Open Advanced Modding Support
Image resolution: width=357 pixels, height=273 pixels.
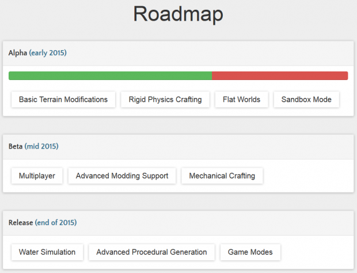click(122, 176)
